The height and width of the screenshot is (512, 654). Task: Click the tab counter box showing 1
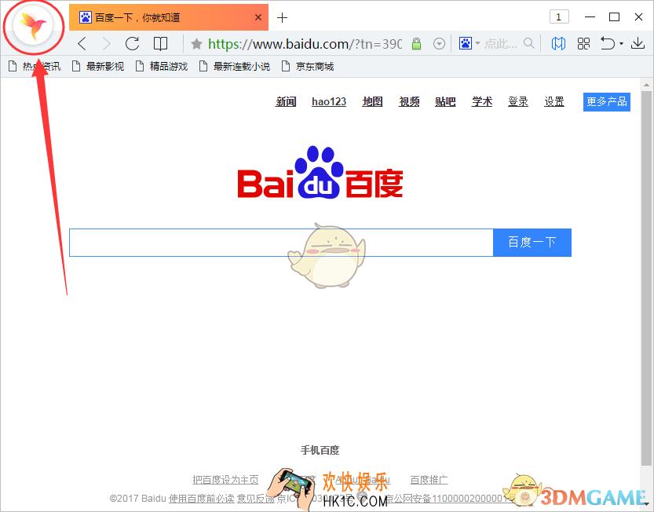click(x=559, y=17)
